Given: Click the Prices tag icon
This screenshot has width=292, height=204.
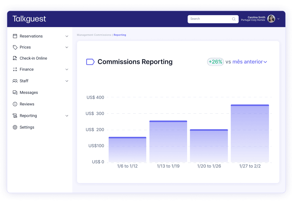Looking at the screenshot, I should tap(15, 47).
